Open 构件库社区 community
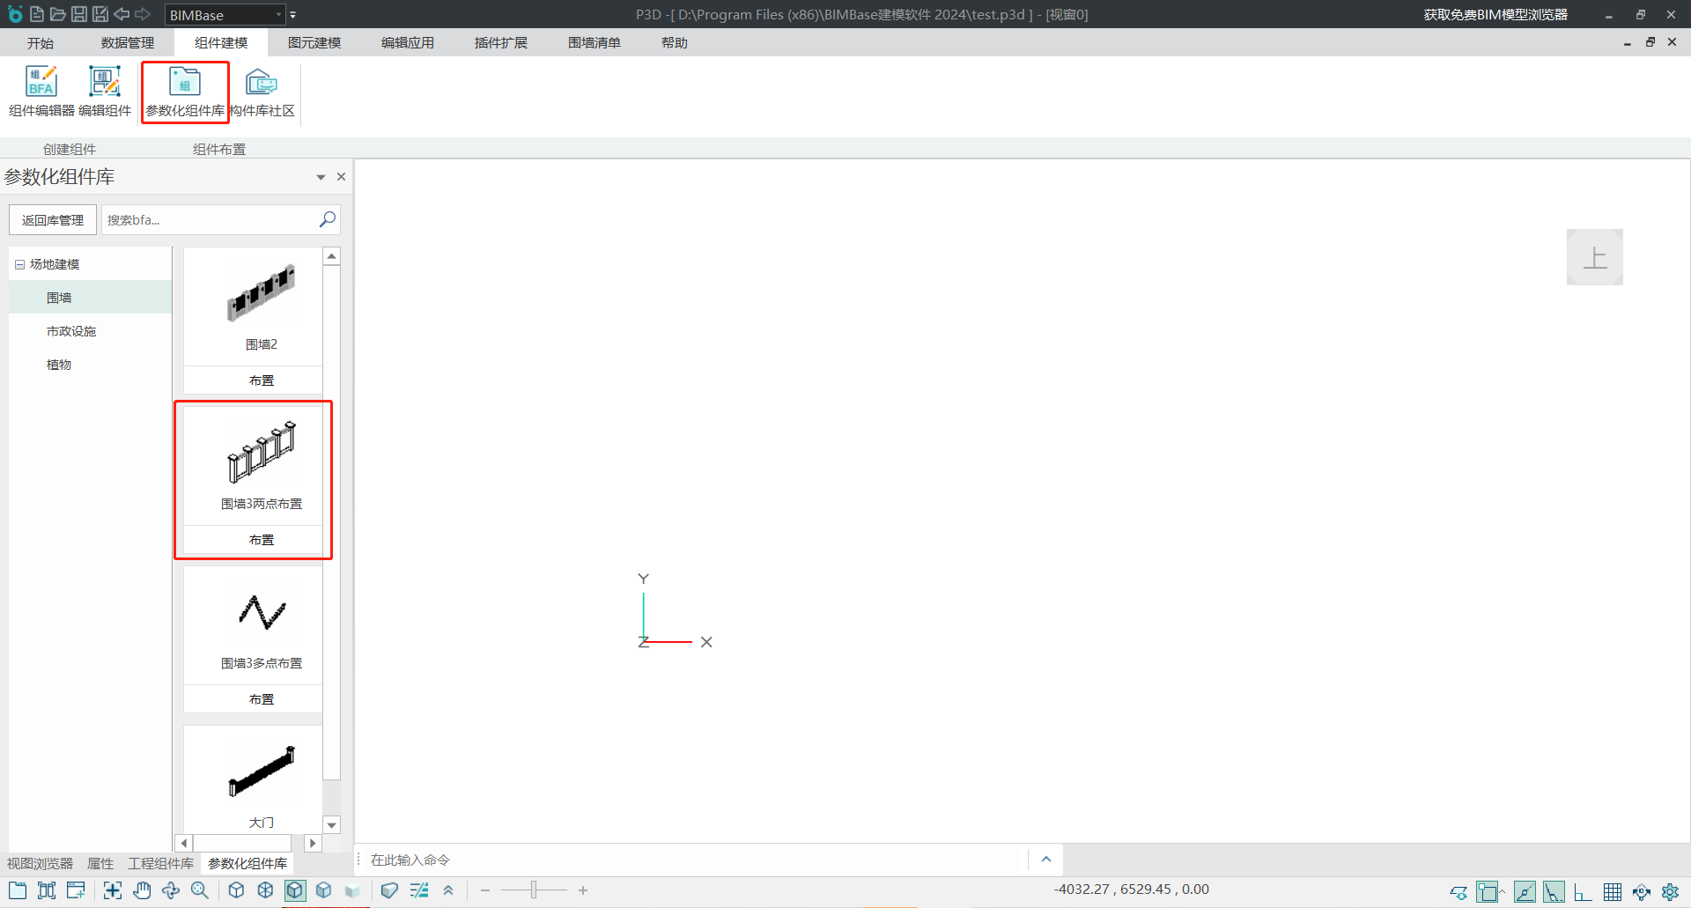The width and height of the screenshot is (1691, 908). tap(262, 92)
